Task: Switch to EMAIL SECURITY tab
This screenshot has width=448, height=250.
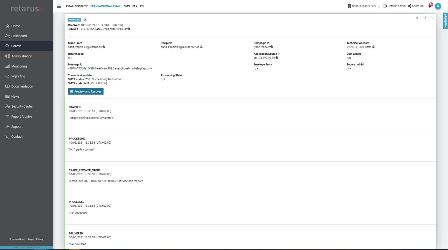Action: pyautogui.click(x=77, y=6)
